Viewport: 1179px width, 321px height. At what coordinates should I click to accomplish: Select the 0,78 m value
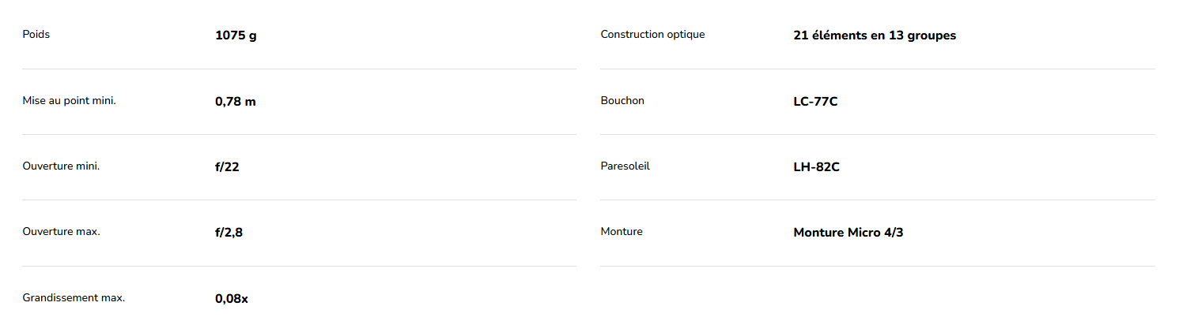pos(235,102)
